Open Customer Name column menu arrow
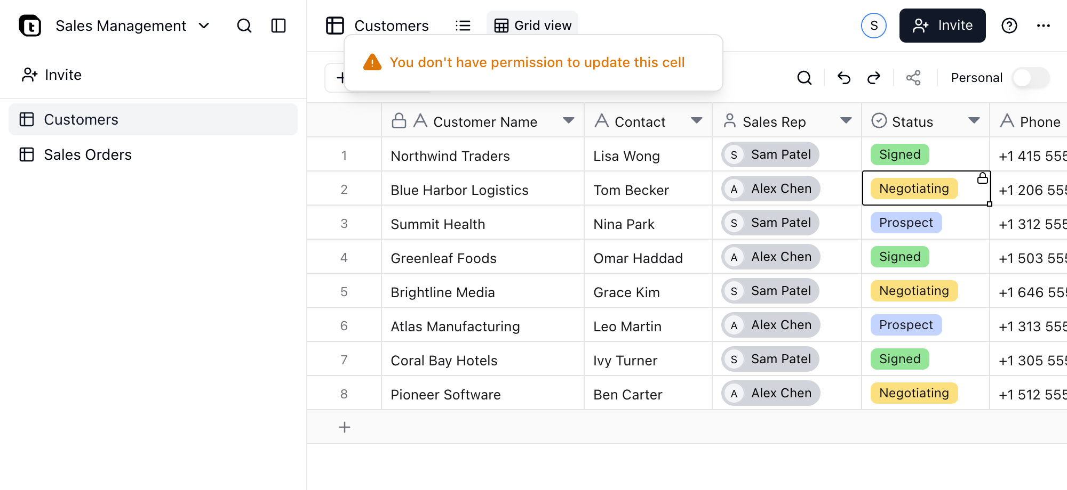The width and height of the screenshot is (1067, 490). (x=569, y=121)
